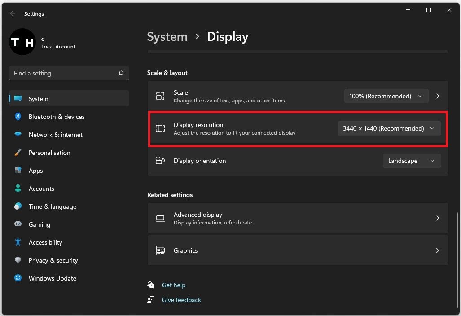
Task: Click the Privacy & security shield icon
Action: tap(18, 260)
